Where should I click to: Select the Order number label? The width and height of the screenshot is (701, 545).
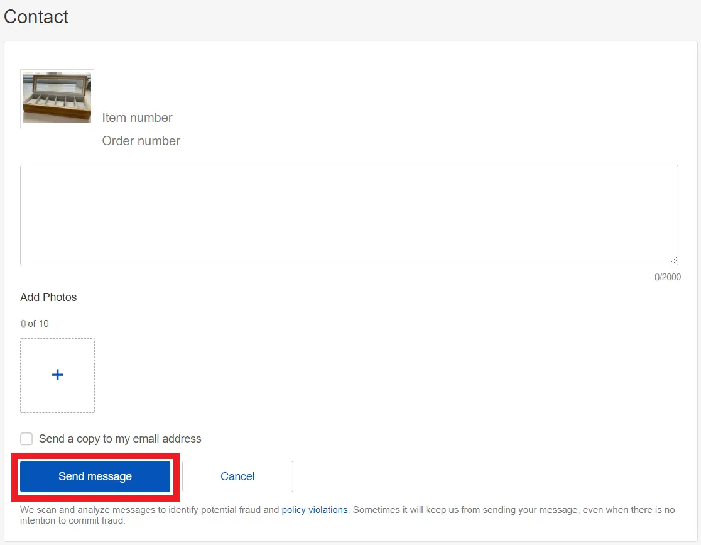[141, 141]
